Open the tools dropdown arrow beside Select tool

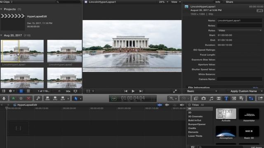tap(81, 99)
